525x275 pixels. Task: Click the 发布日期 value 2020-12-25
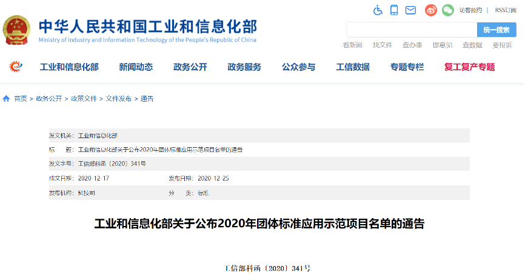tap(213, 178)
